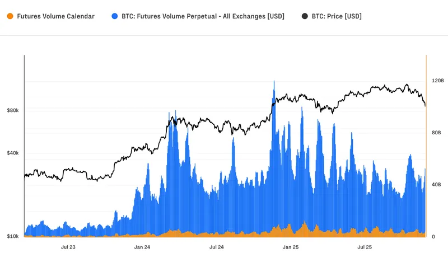Pick the Jan 25 date label
This screenshot has width=448, height=258.
coord(291,247)
